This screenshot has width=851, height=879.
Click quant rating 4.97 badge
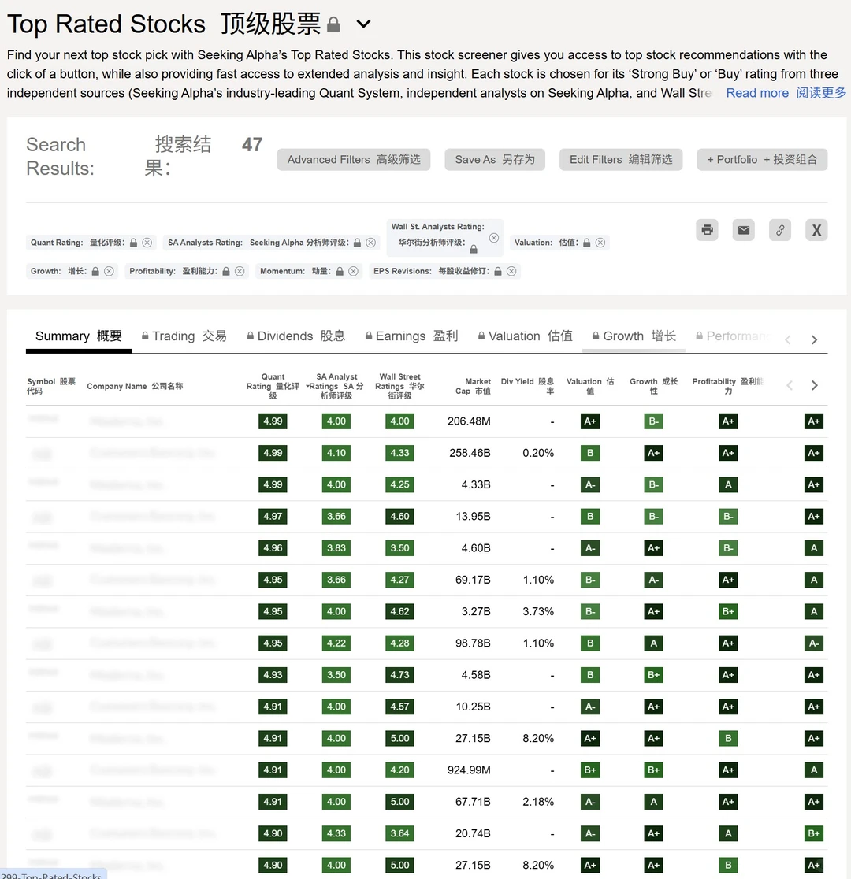(x=273, y=517)
